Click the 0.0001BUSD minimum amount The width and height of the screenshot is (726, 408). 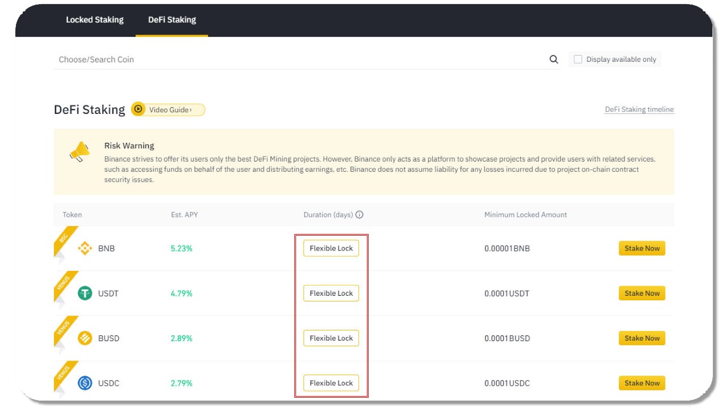[507, 338]
